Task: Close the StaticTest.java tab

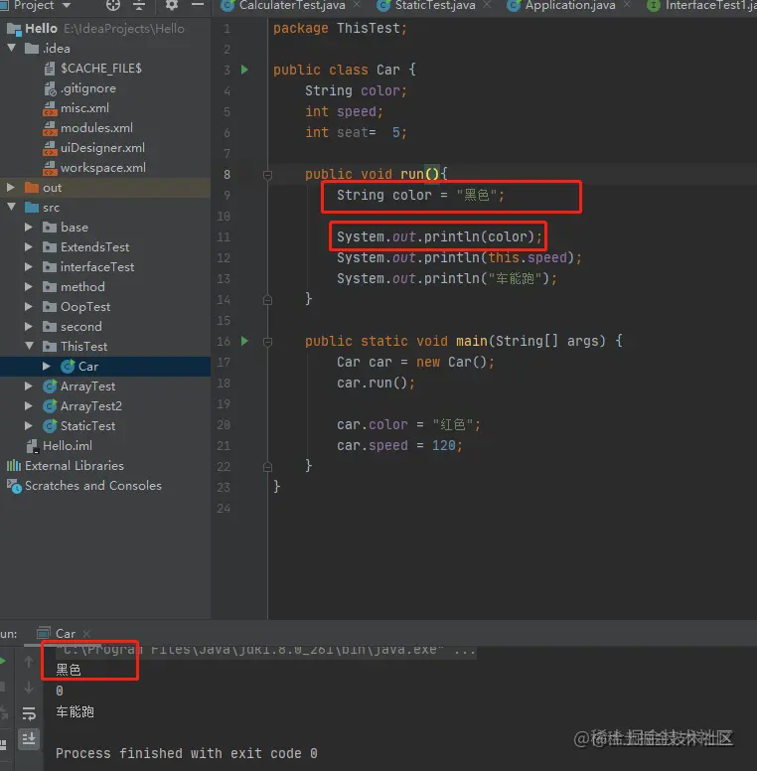Action: (x=487, y=5)
